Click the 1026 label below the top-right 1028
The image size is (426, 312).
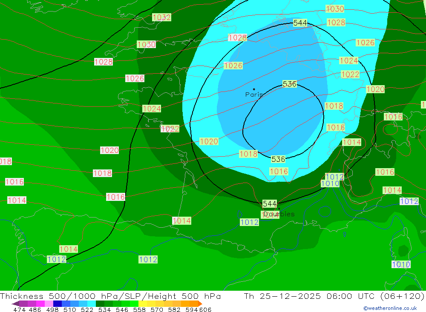pyautogui.click(x=366, y=43)
